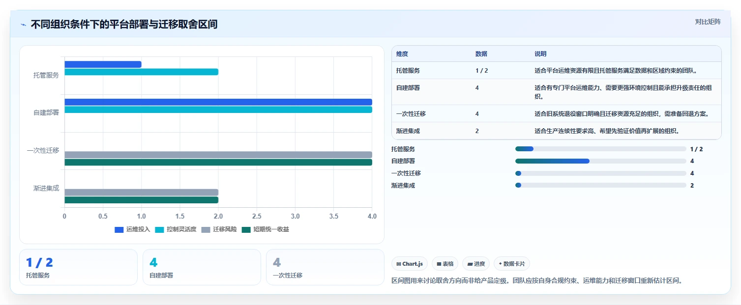The height and width of the screenshot is (305, 741).
Task: Click the Chart.js chip
Action: point(410,264)
